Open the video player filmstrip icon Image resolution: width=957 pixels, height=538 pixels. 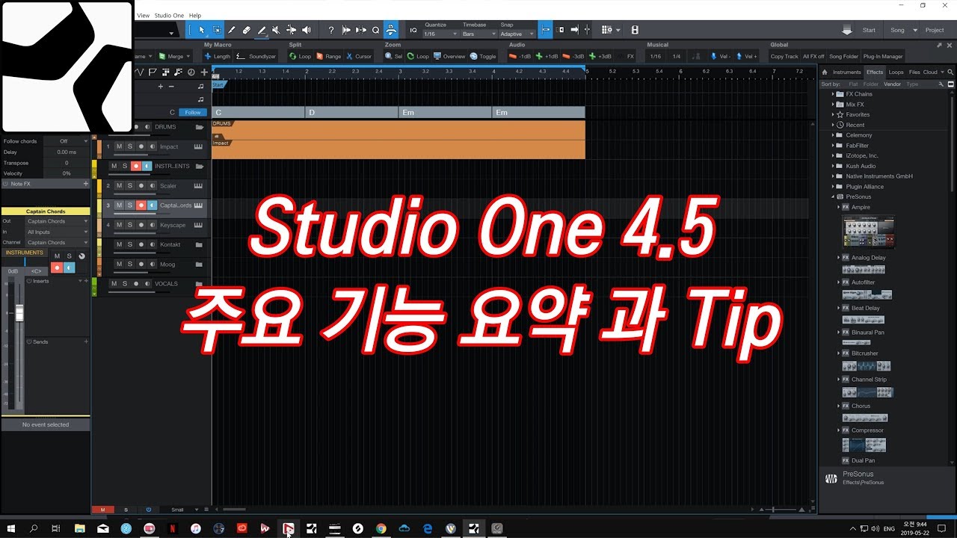pyautogui.click(x=635, y=30)
